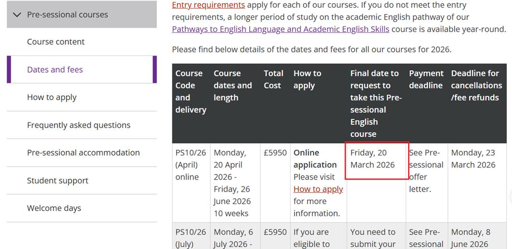
Task: Select Dates and fees sidebar item
Action: pos(55,69)
